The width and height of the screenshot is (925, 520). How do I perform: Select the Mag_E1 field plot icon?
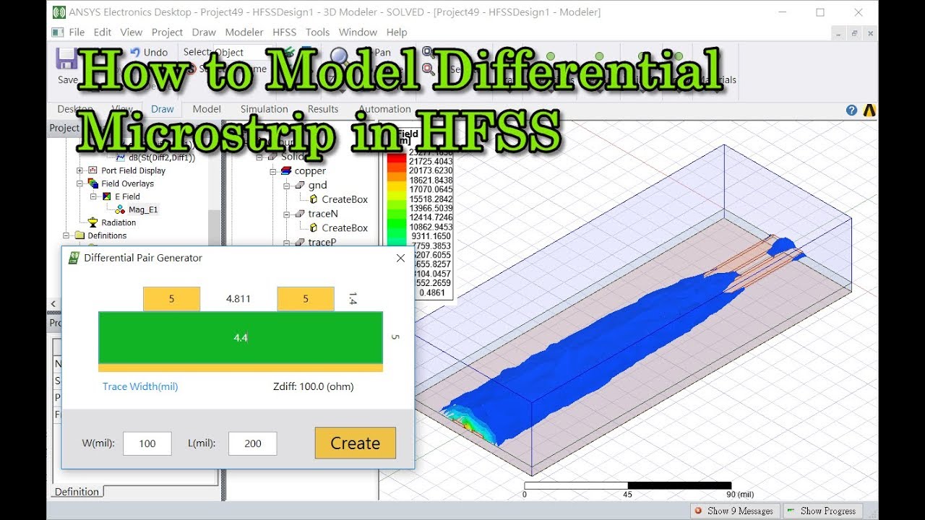click(120, 209)
